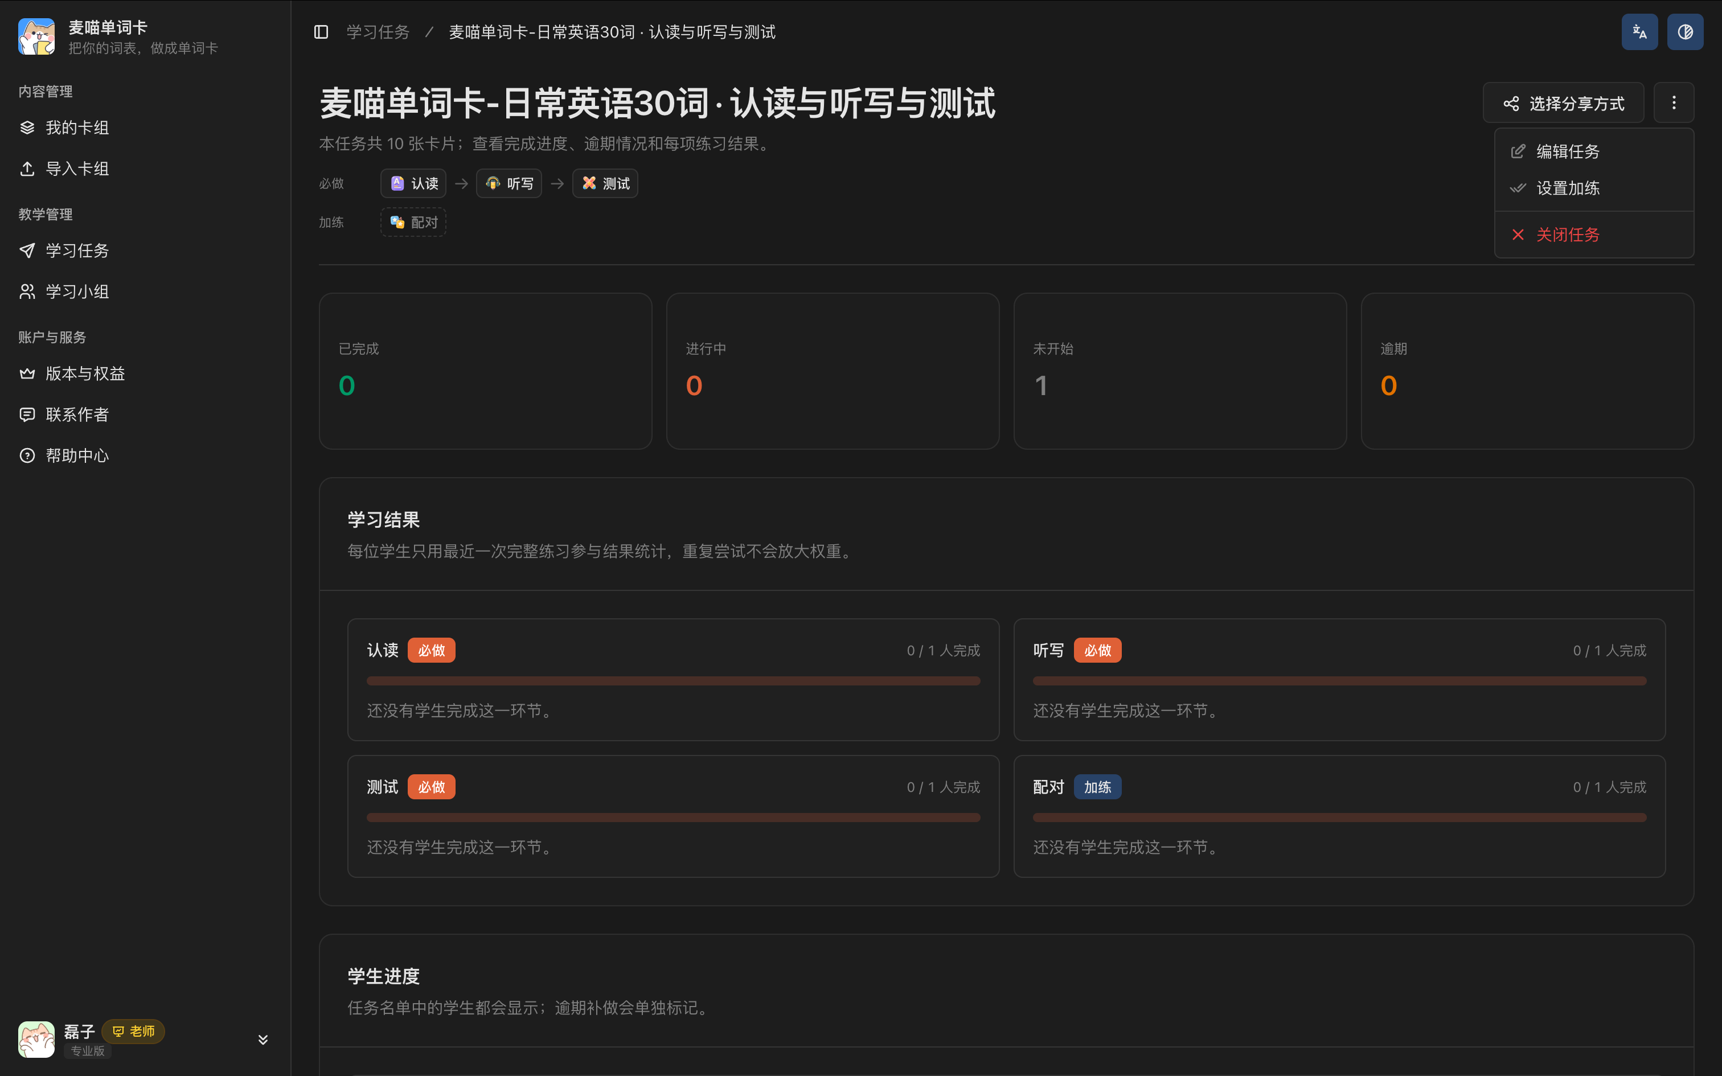Click the 学习结果 section heading
Viewport: 1722px width, 1076px height.
pos(384,519)
